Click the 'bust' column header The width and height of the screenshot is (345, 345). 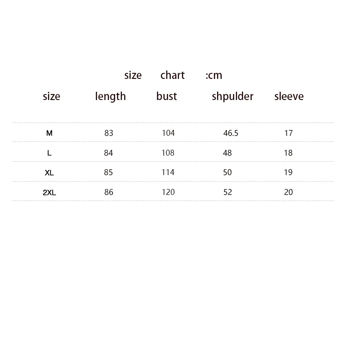(x=166, y=96)
